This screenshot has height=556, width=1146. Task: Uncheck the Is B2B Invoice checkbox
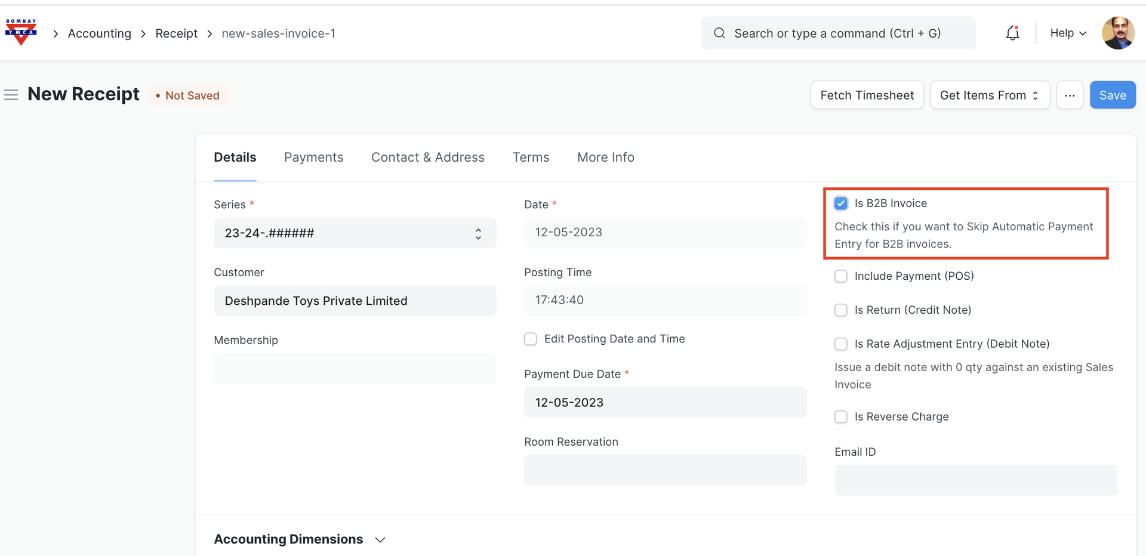click(841, 203)
